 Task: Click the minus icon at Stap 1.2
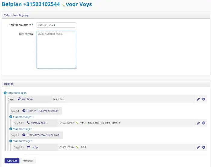pyautogui.click(x=24, y=135)
